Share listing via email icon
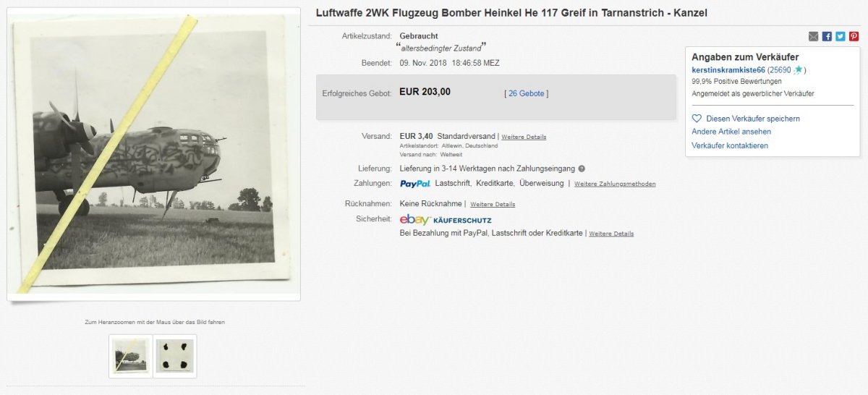This screenshot has width=868, height=395. pos(814,36)
